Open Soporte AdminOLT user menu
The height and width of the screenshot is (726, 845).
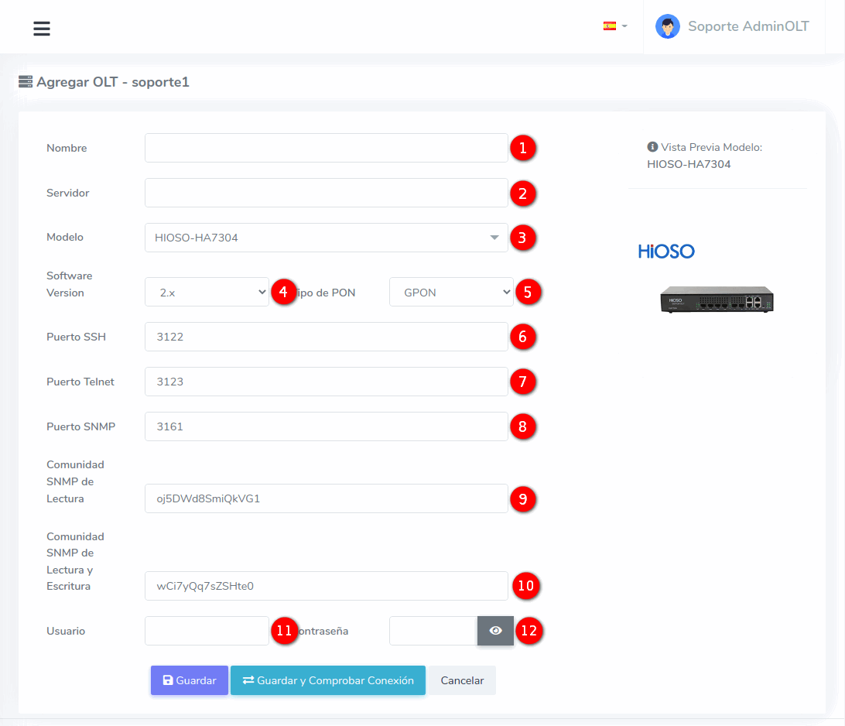coord(747,26)
